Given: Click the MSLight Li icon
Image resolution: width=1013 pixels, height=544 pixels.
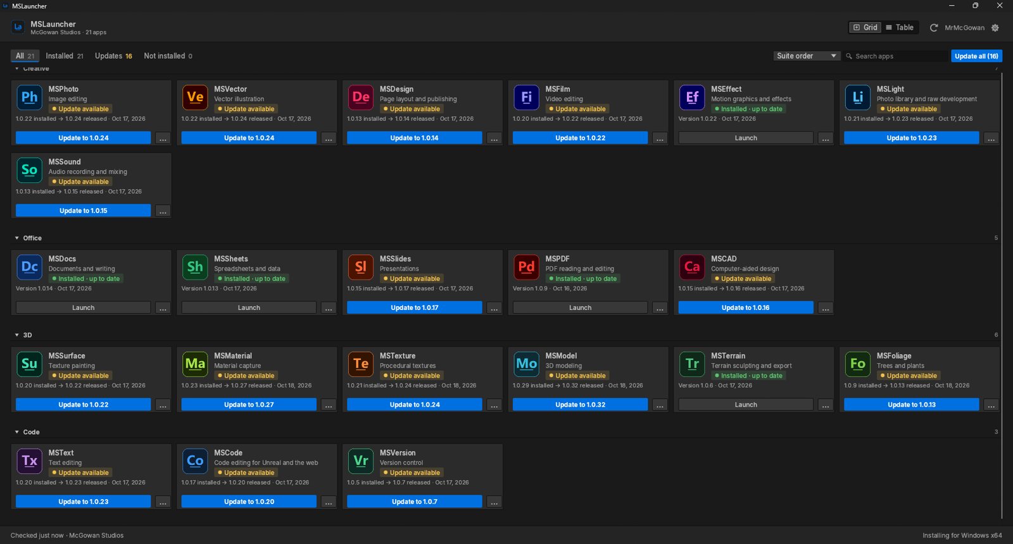Looking at the screenshot, I should tap(858, 97).
